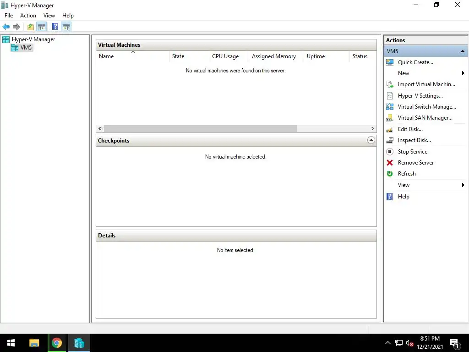Screen dimensions: 469x352
Task: Open File Explorer from taskbar
Action: tap(34, 343)
